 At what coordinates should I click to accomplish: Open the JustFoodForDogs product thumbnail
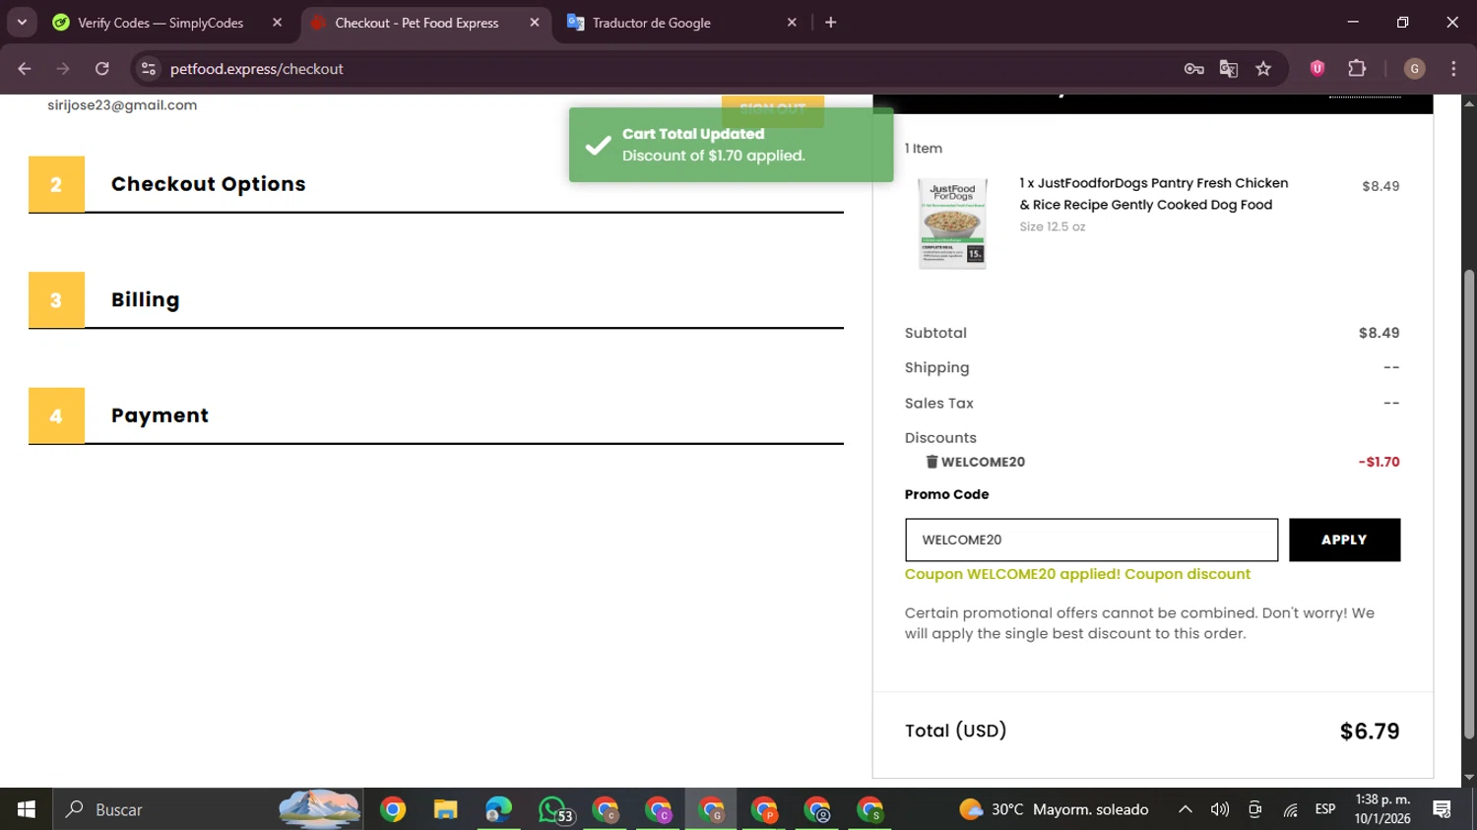pos(951,223)
